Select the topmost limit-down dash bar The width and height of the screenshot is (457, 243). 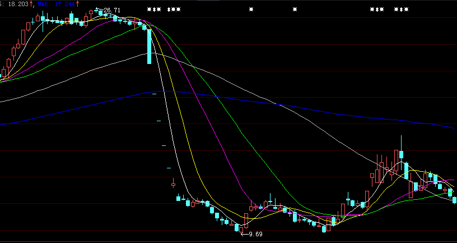coord(154,95)
